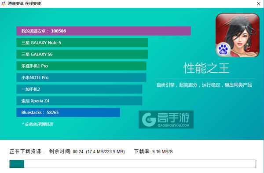Click the Baidu paw badge icon
The image size is (264, 173).
(x=223, y=50)
